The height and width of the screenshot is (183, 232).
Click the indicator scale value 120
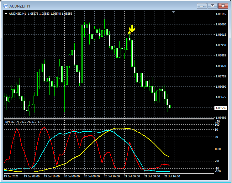tap(217, 122)
